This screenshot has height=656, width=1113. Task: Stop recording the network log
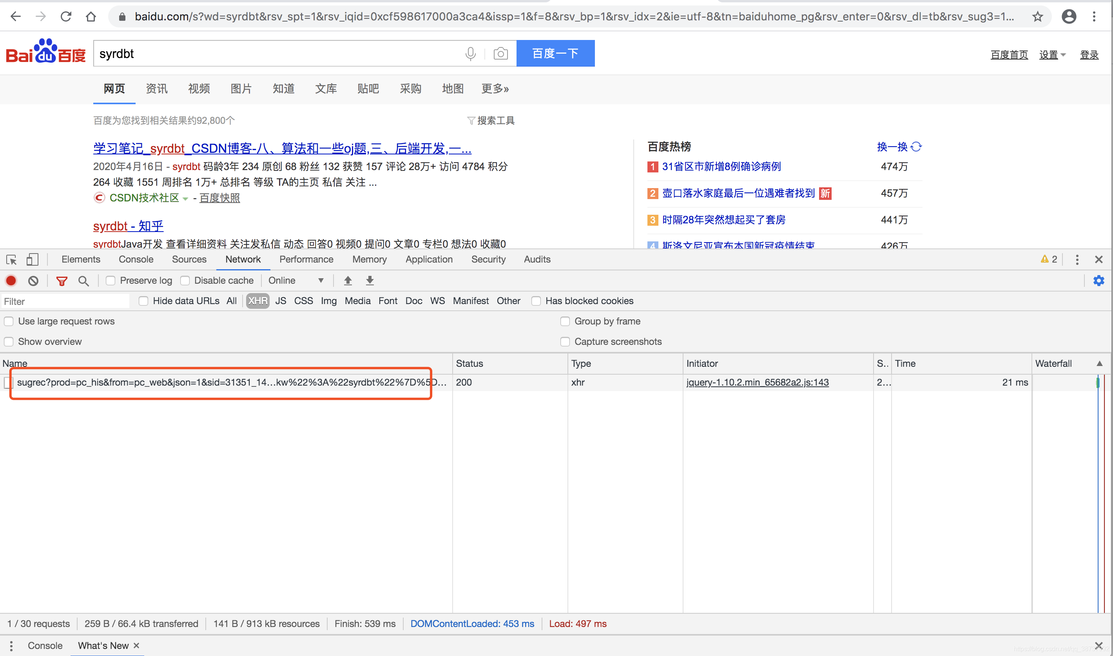click(11, 281)
